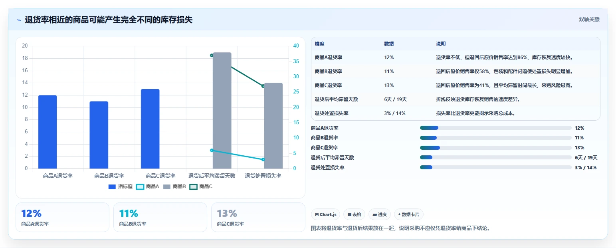
Task: Select table cell 退货后平均滞留天数
Action: tap(336, 99)
